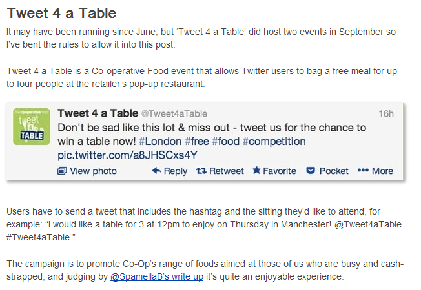Click the "Favorite" text label
The image size is (421, 290).
point(280,171)
